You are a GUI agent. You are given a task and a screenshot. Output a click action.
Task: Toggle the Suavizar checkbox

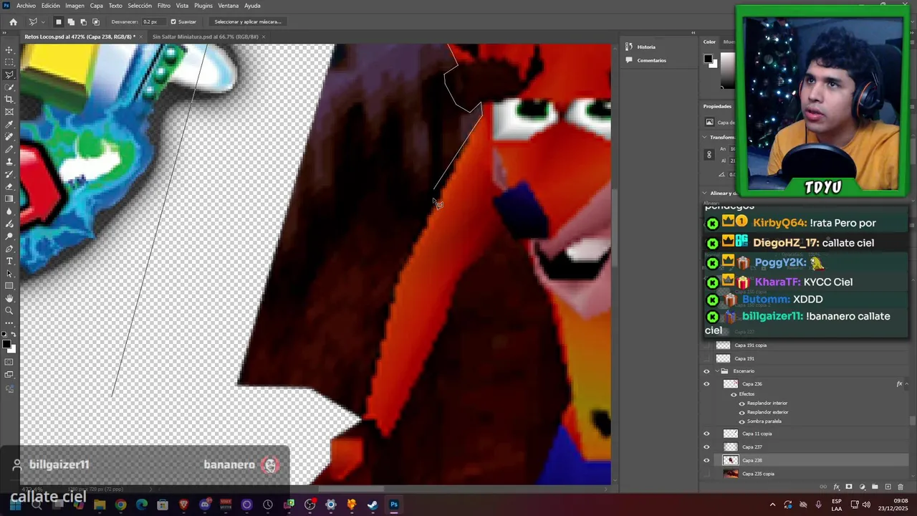pos(173,21)
